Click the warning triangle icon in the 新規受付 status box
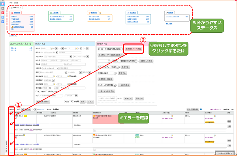Image resolution: width=237 pixels, height=156 pixels. pyautogui.click(x=12, y=27)
